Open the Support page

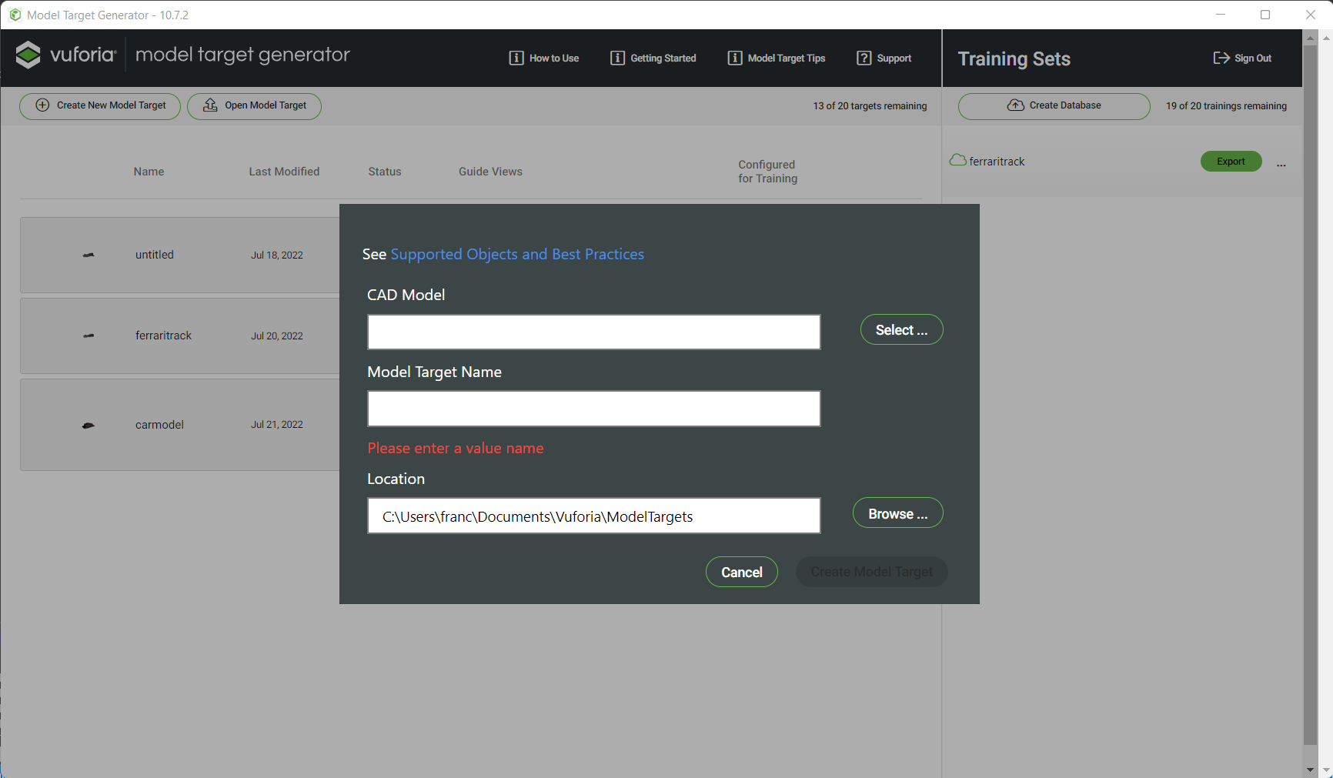(884, 58)
